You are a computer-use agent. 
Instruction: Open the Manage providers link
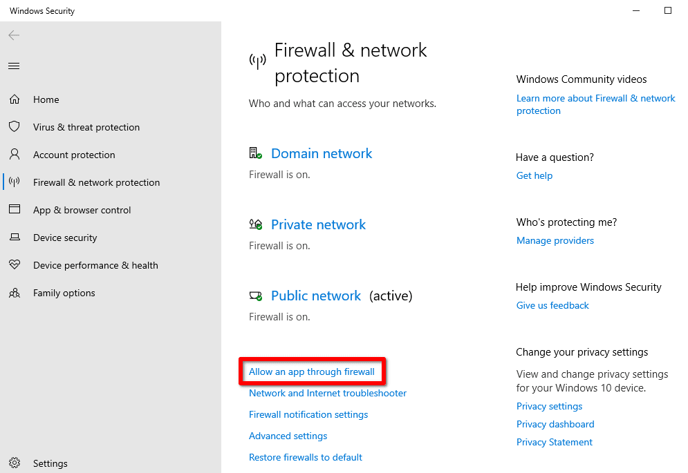click(x=555, y=240)
